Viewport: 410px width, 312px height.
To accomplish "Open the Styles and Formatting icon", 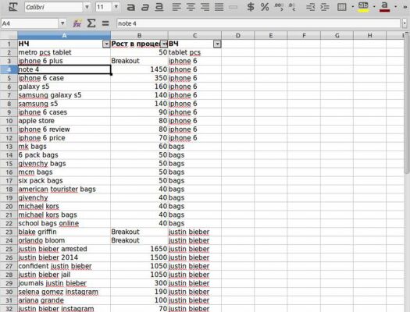I will coord(12,7).
